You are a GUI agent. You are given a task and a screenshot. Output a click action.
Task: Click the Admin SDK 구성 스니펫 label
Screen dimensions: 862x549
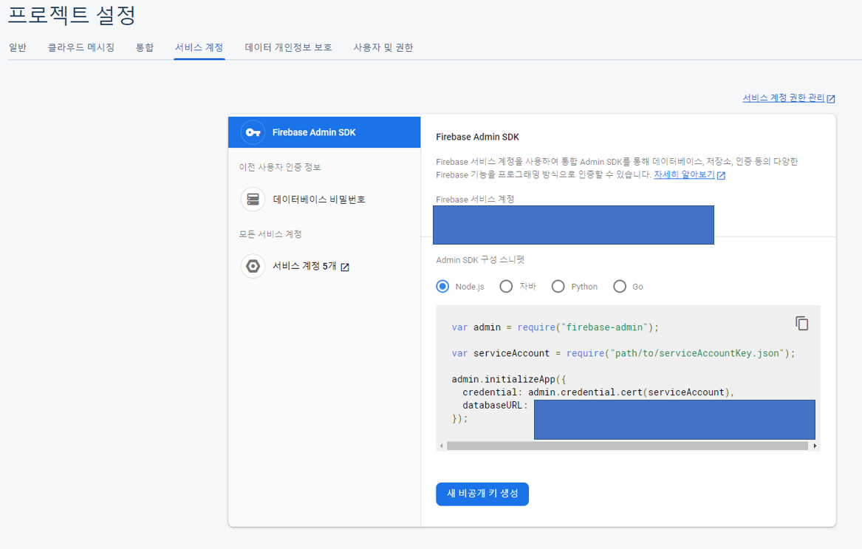tap(480, 259)
